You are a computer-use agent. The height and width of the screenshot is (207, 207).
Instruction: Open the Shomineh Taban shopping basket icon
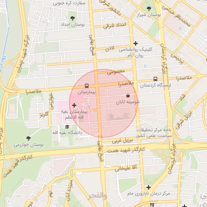coord(128,96)
